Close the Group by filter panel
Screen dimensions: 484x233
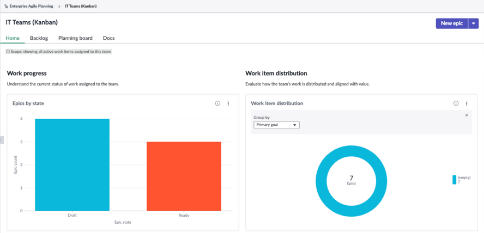(467, 115)
